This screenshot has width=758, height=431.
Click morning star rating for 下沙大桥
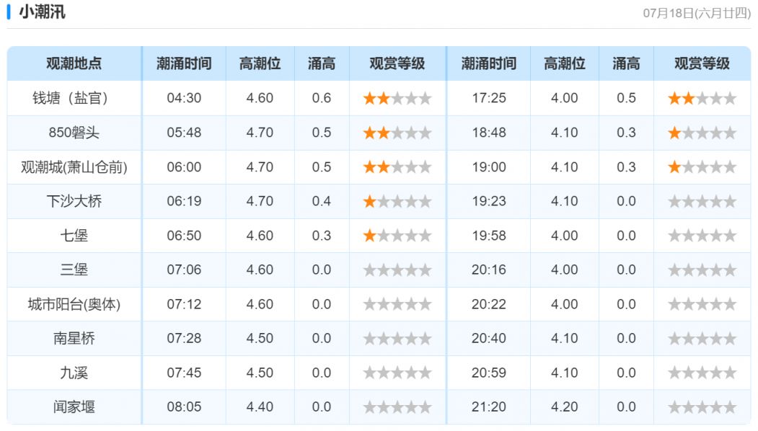pos(397,202)
